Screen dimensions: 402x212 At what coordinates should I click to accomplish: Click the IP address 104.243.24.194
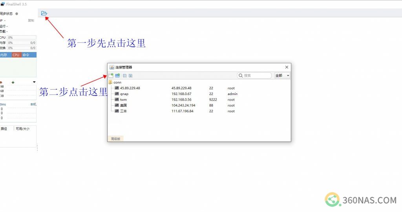[184, 105]
